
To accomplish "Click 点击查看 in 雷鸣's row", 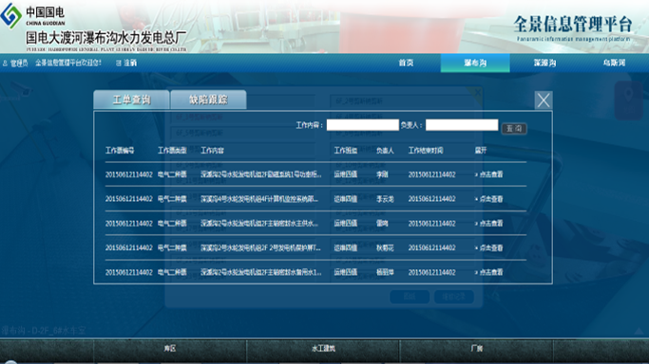I will 488,224.
